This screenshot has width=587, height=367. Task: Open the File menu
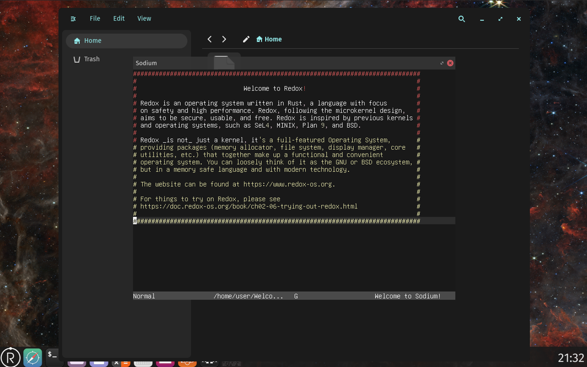coord(95,19)
